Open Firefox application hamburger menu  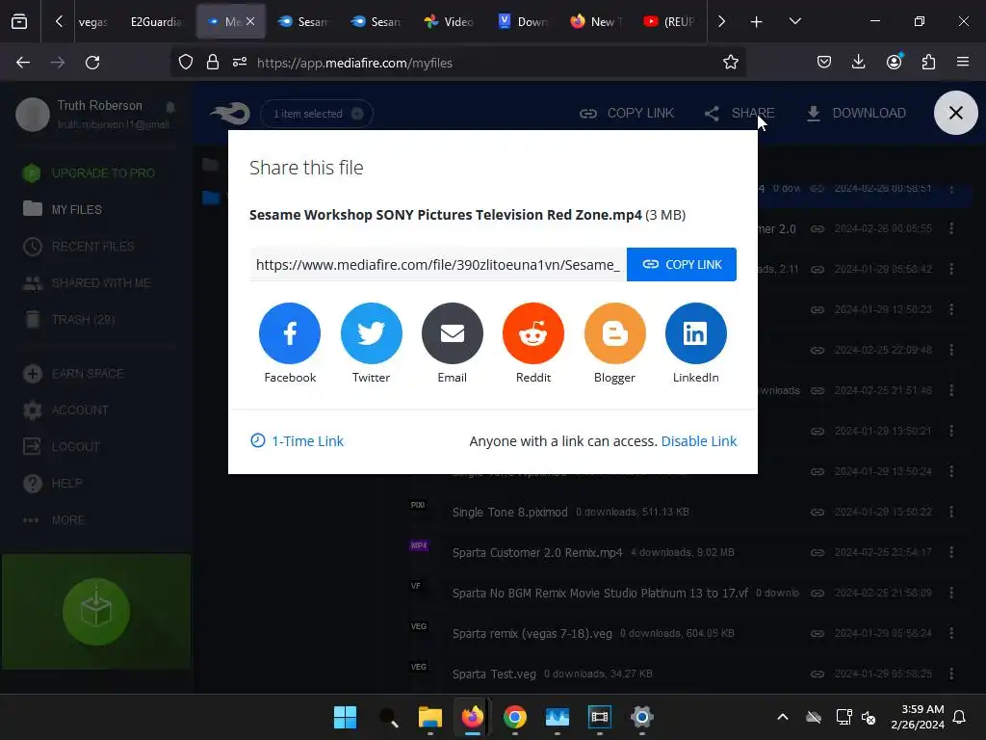[x=963, y=62]
